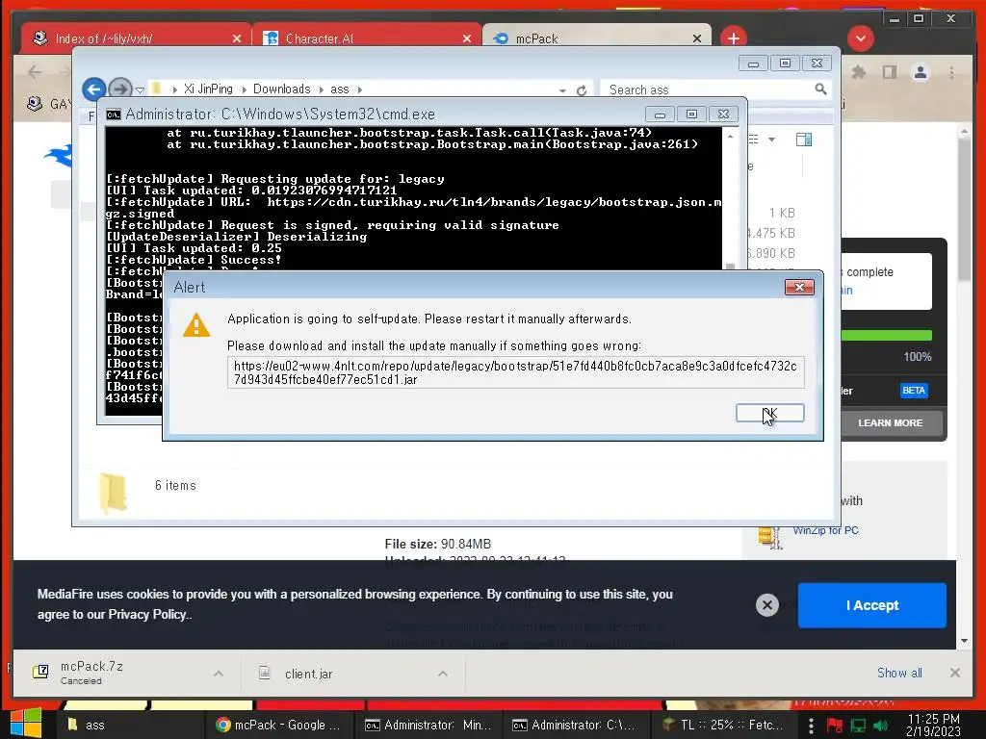Click Show all downloads

tap(899, 673)
